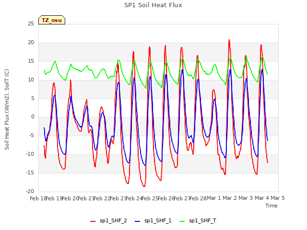This screenshot has height=230, width=307.
Task: Toggle sp1_SHF_T legend entry
Action: [x=198, y=221]
